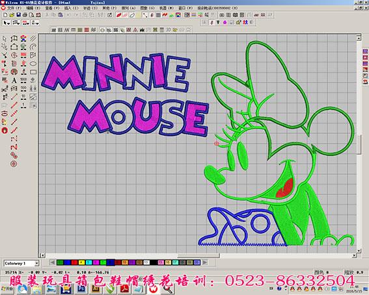Click left arrow of color palette
The height and width of the screenshot is (295, 369).
53,263
